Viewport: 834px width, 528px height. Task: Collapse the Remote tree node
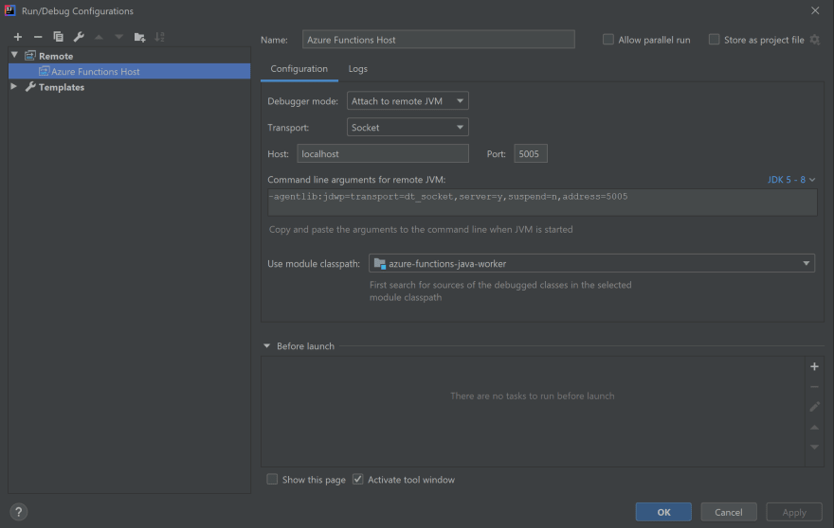[x=14, y=55]
